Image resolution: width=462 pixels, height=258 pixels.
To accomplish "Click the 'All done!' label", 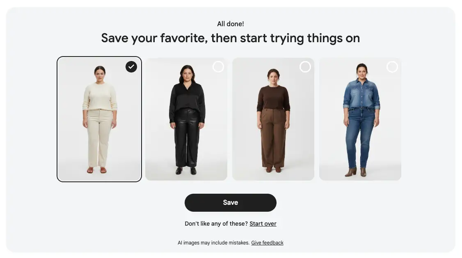I will click(231, 24).
